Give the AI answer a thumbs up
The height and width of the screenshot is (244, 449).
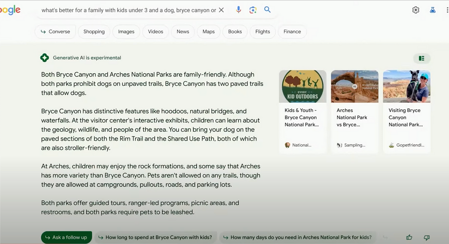tap(409, 237)
